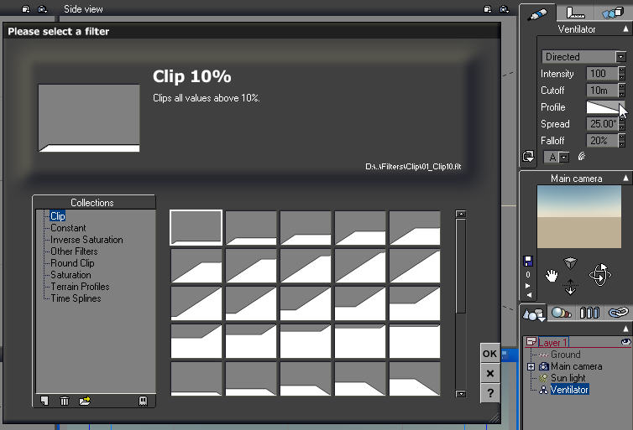This screenshot has height=430, width=633.
Task: Increase Intensity with its up stepper arrow
Action: tap(622, 70)
